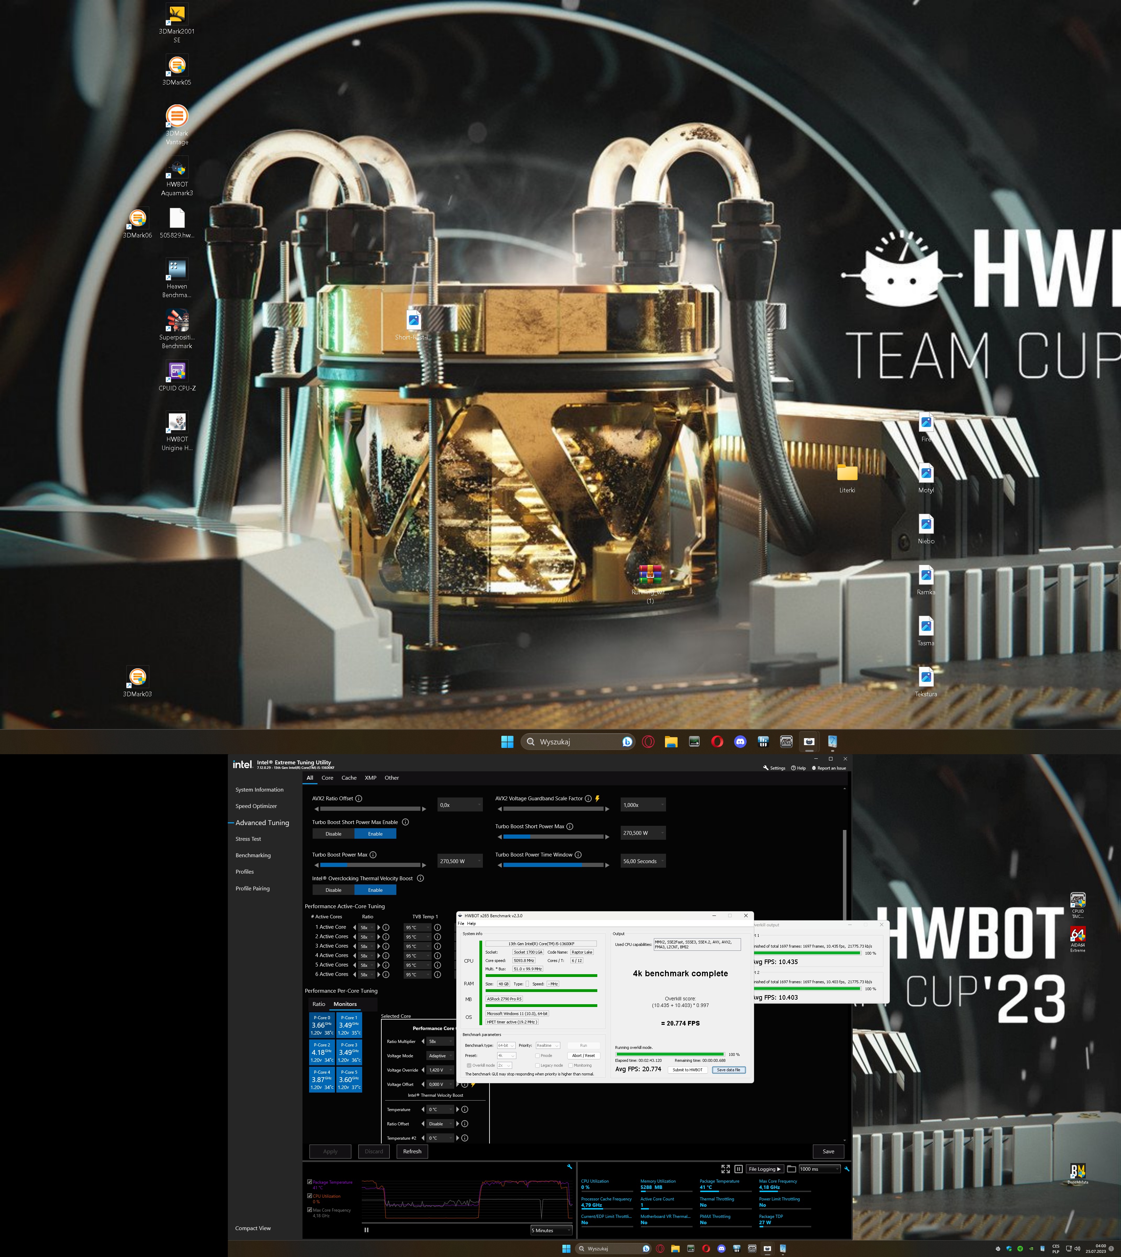Open the File menu in HWBOT x265
Viewport: 1121px width, 1257px height.
[461, 924]
